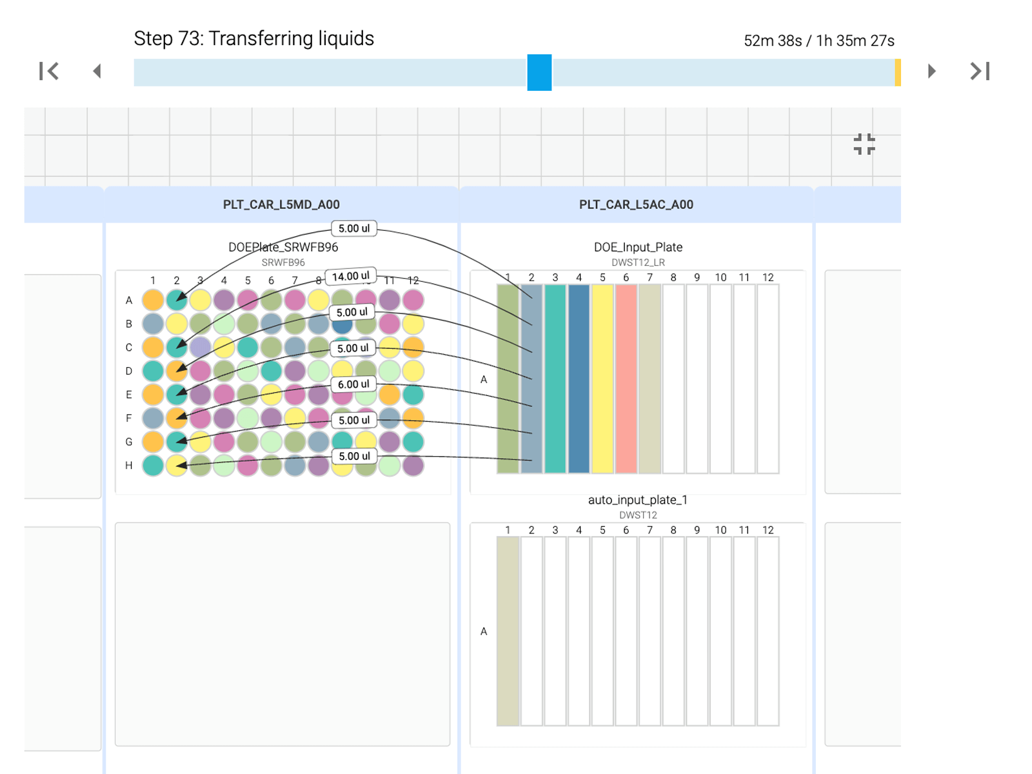This screenshot has width=1032, height=774.
Task: Select well H12 on DOEPlate_SRWFB96
Action: tap(413, 465)
